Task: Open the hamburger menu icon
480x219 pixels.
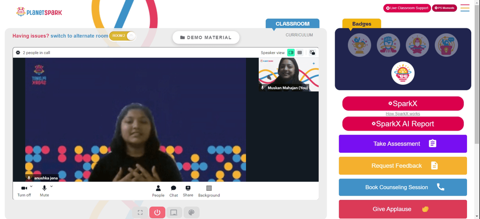Action: coord(465,8)
